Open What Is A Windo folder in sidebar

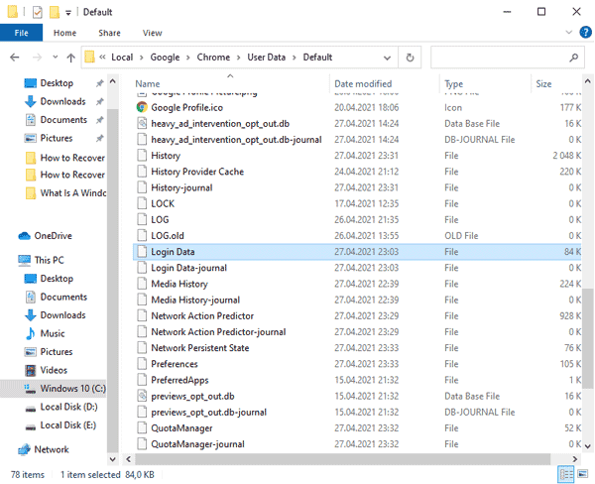(64, 193)
